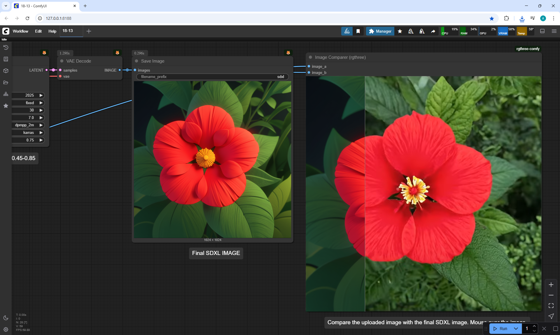The image size is (560, 335).
Task: Open the settings gear icon
Action: 6,329
